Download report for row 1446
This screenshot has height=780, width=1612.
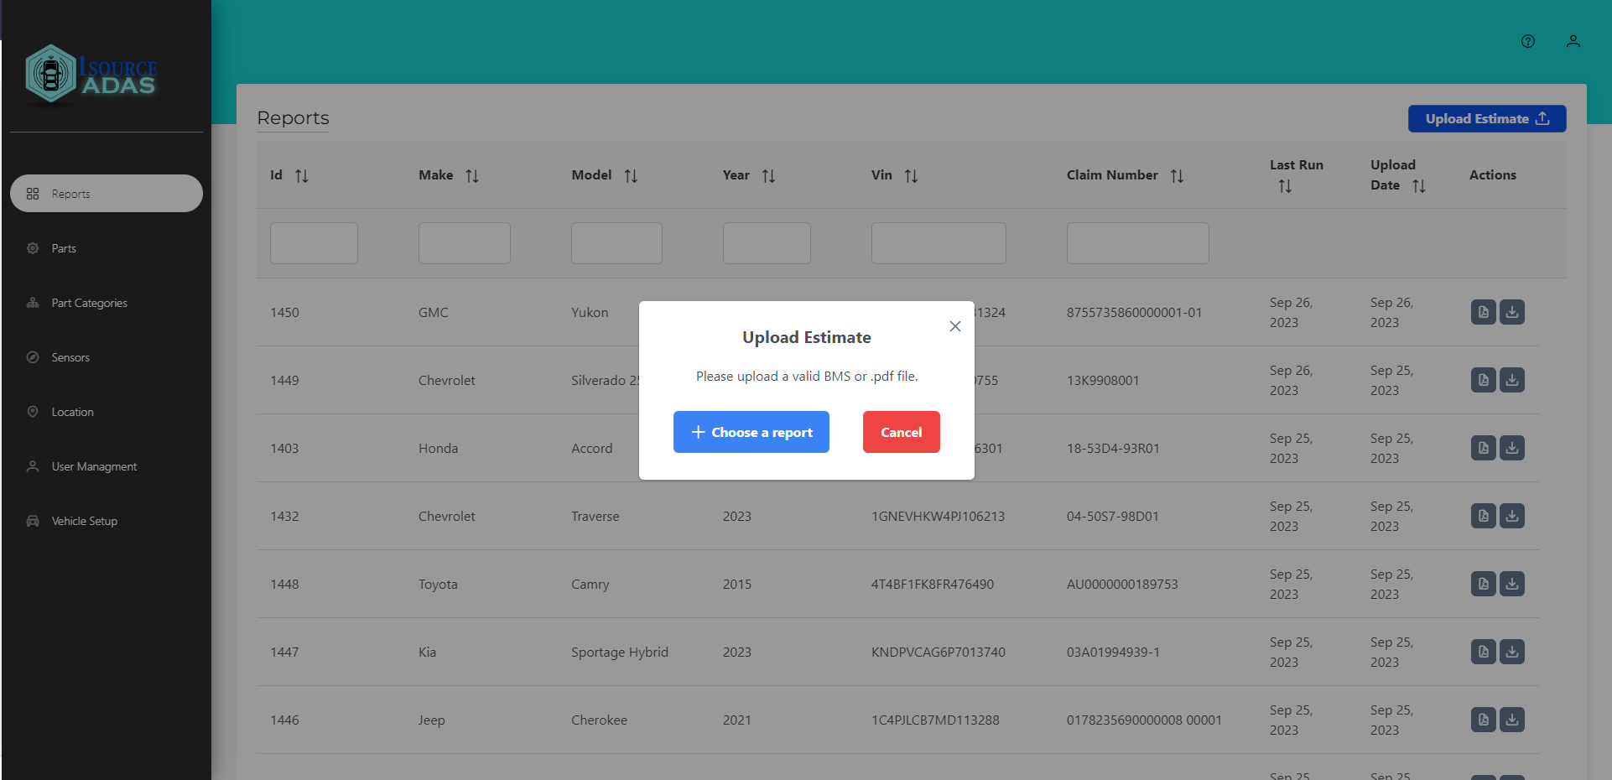(x=1512, y=720)
